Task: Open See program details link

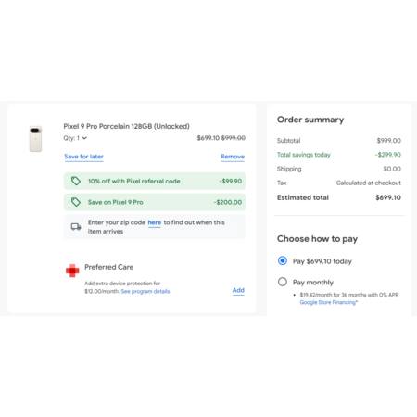Action: point(145,291)
